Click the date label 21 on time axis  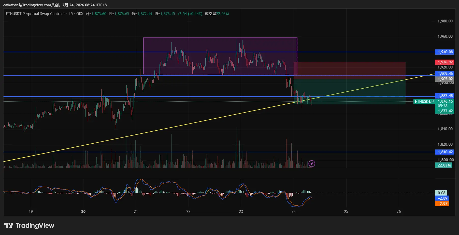pyautogui.click(x=136, y=212)
